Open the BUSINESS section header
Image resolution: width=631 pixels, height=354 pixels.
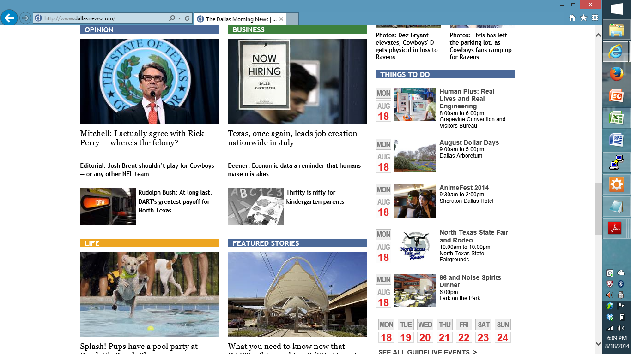tap(297, 29)
